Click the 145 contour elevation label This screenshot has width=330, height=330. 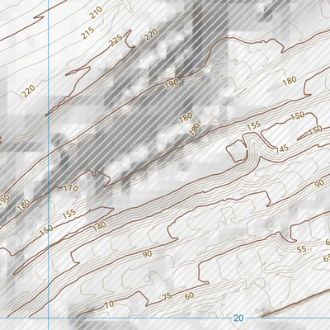point(282,148)
